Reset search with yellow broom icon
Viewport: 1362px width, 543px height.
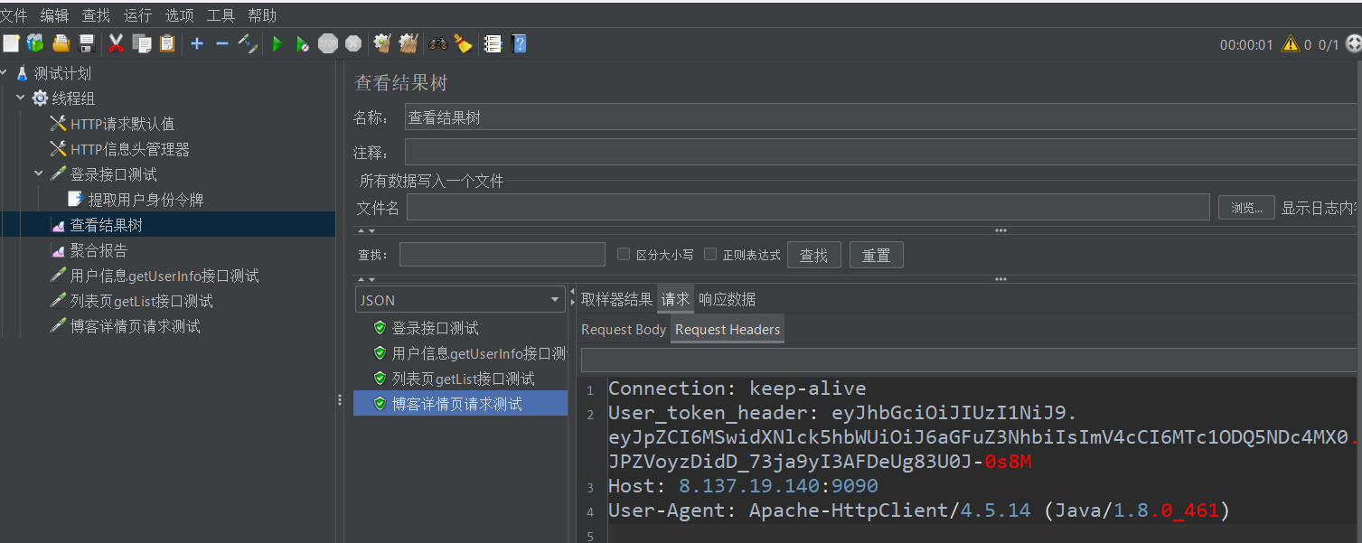(463, 43)
